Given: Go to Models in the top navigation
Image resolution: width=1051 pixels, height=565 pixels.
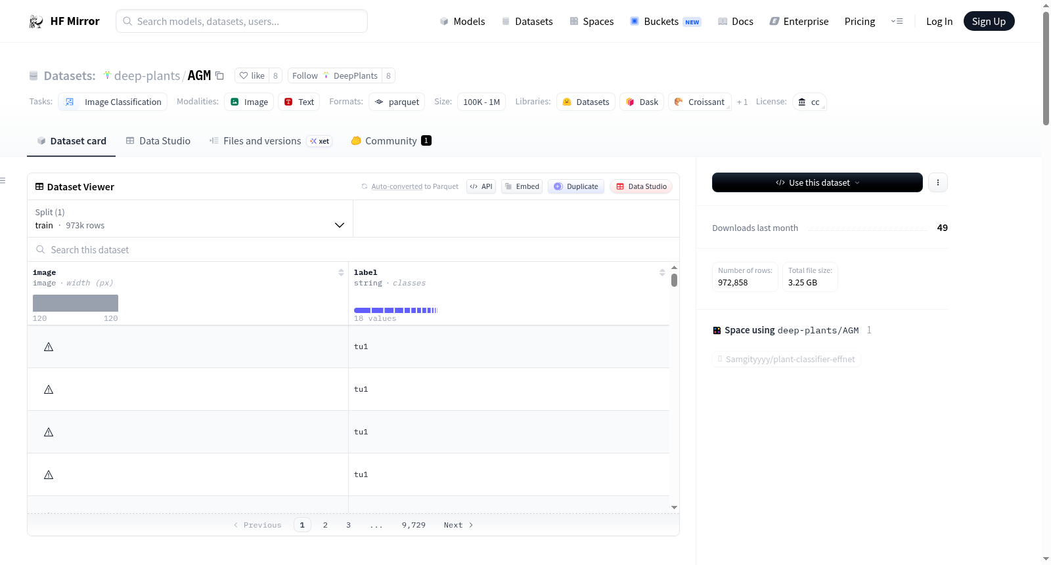Looking at the screenshot, I should [462, 21].
